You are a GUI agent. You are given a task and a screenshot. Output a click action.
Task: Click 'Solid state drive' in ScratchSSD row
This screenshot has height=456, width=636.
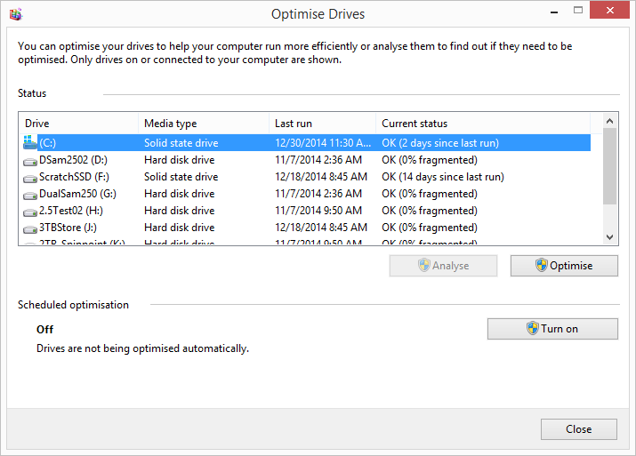click(x=181, y=177)
